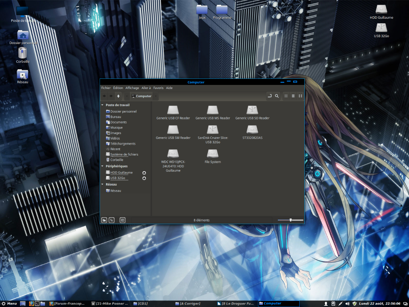Open the volume icon in the system tray

(347, 304)
